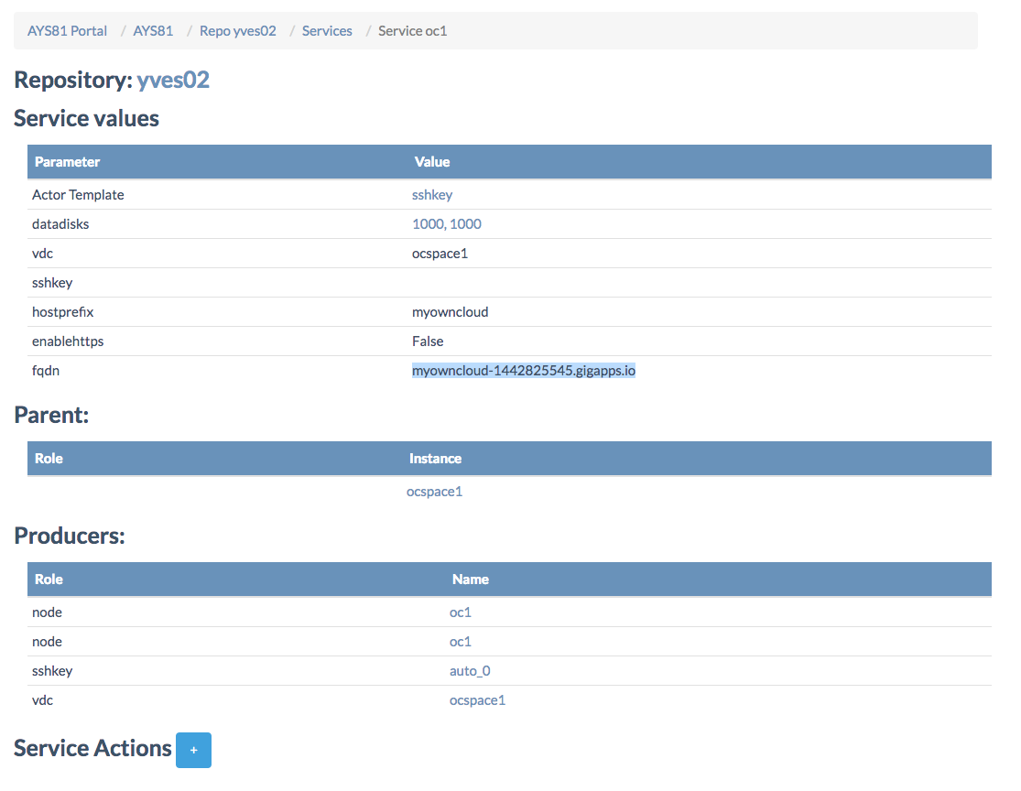Click the Value column header

pos(431,162)
